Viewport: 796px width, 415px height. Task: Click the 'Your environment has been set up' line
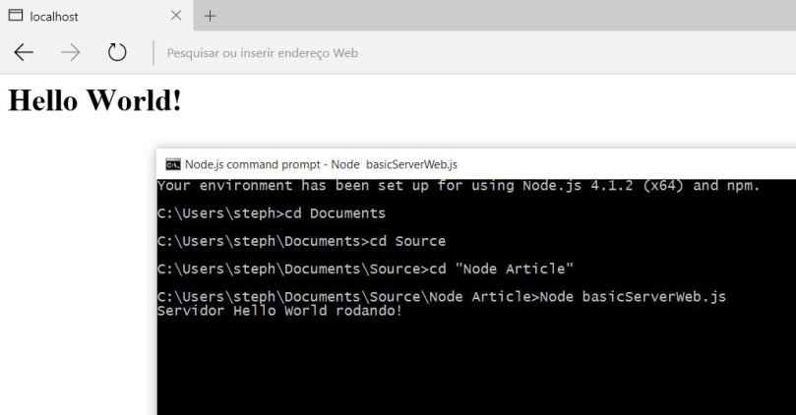(458, 185)
